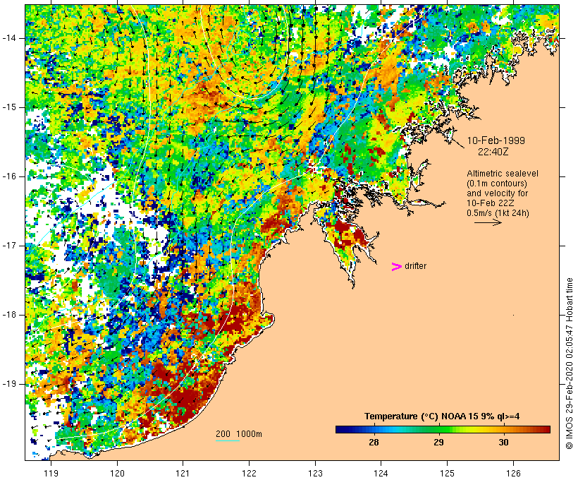Screen dimensions: 578x480
Task: Click the color bar label '29'
Action: pyautogui.click(x=438, y=442)
